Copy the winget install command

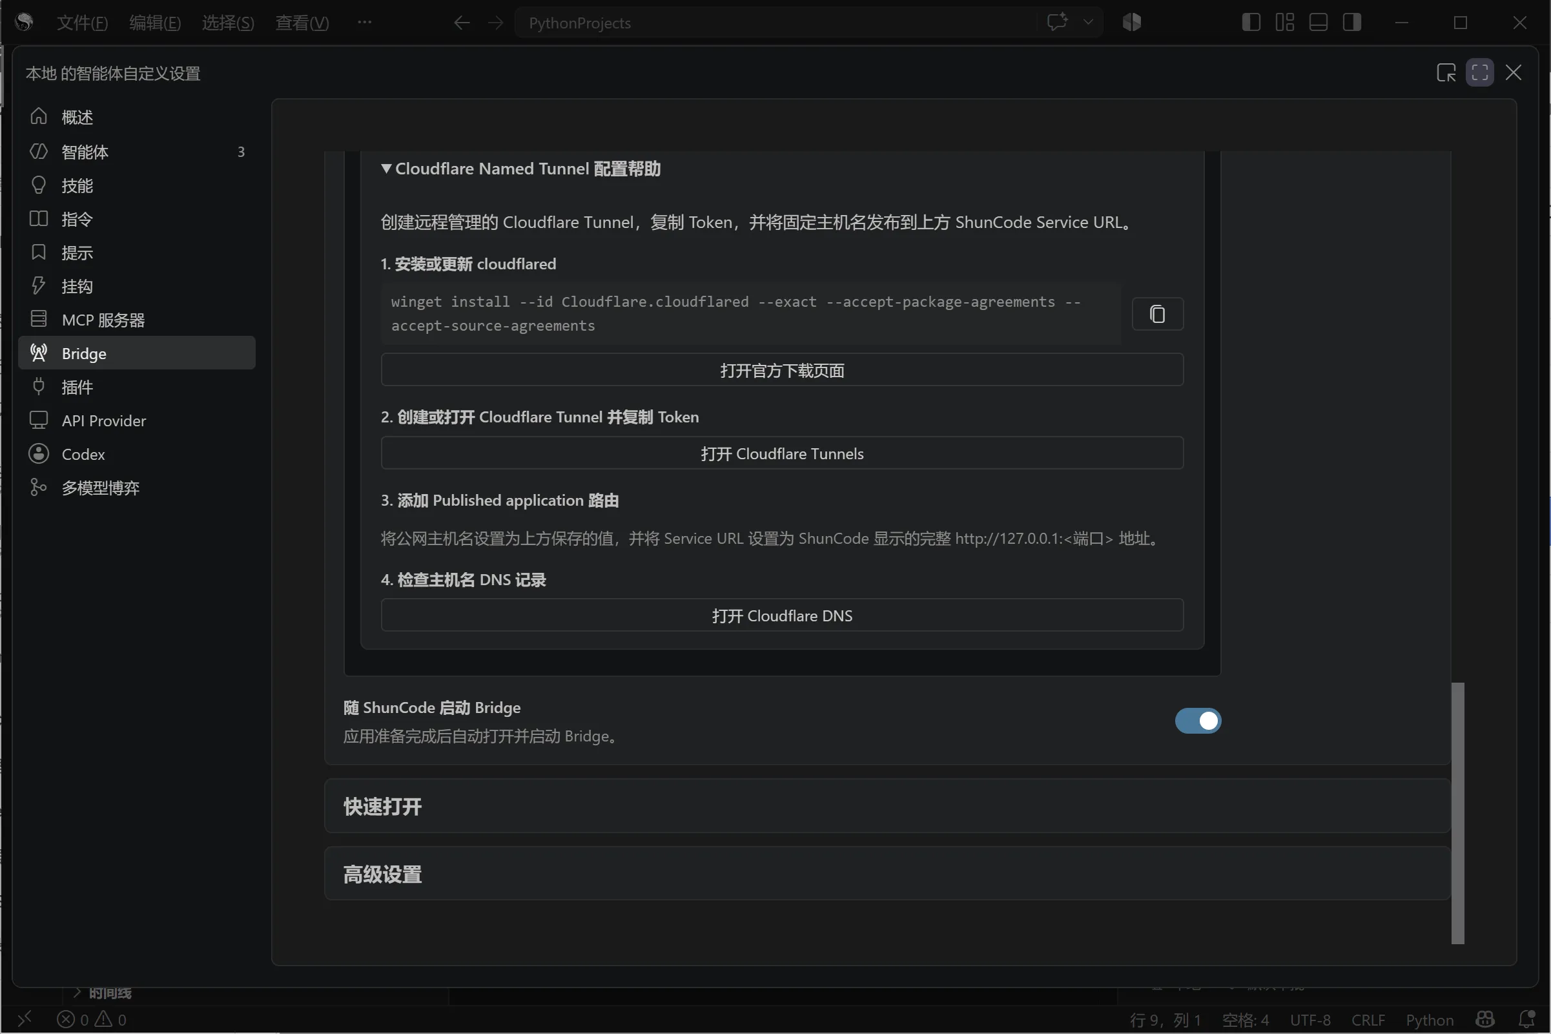point(1157,314)
